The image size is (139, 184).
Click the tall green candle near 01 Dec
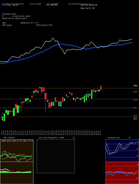tap(92, 94)
